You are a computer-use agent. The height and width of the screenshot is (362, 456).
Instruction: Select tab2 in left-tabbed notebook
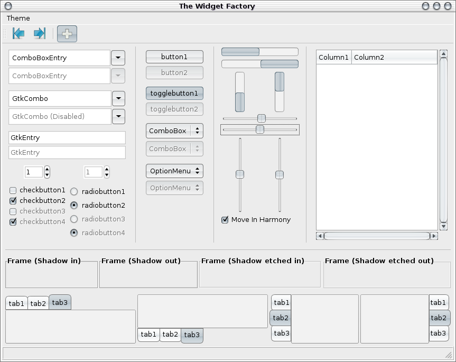click(x=281, y=318)
